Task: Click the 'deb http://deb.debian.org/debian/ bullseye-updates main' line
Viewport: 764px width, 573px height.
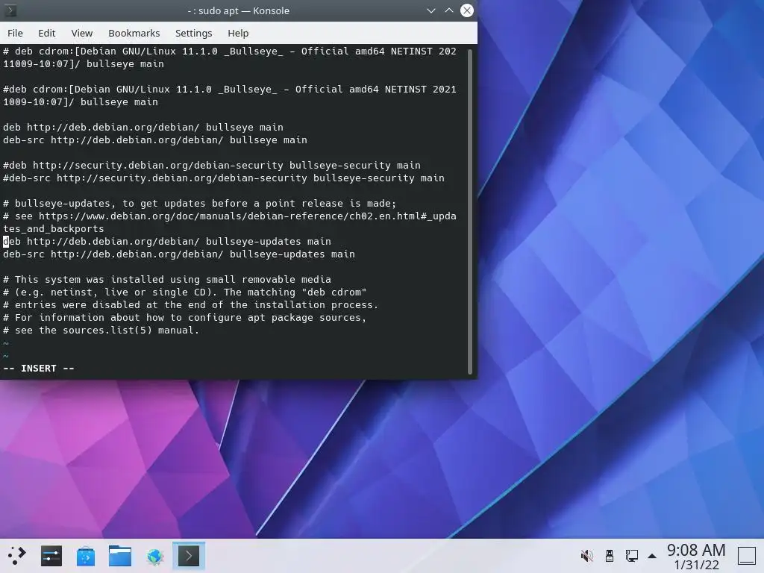Action: (x=167, y=241)
